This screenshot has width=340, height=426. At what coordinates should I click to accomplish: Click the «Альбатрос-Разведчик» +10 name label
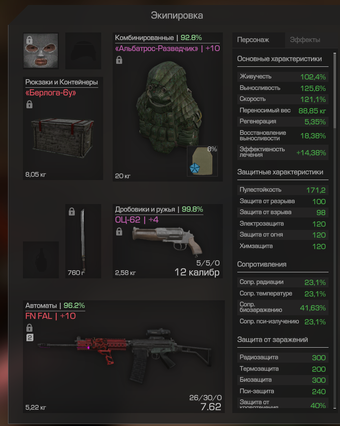(168, 48)
